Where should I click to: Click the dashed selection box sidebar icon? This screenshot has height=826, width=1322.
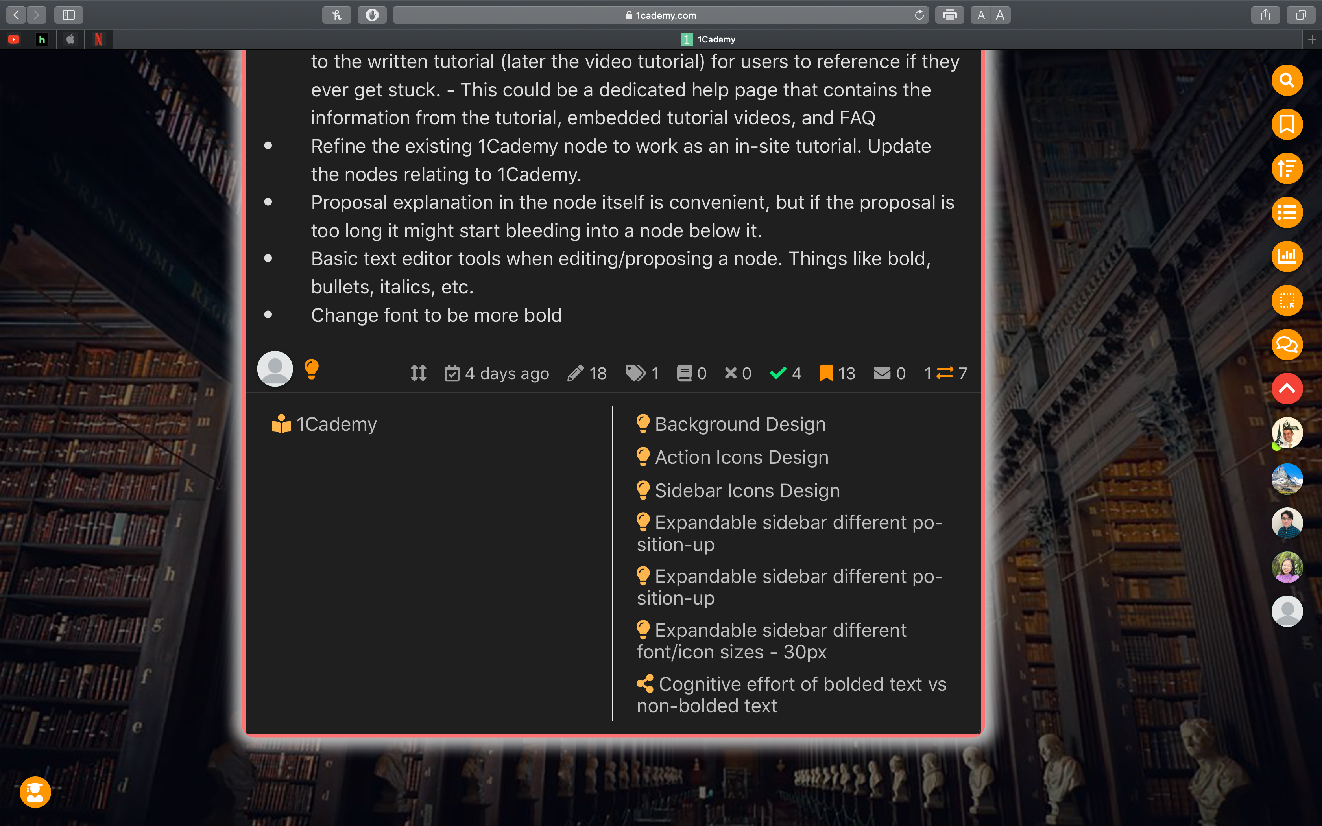[1287, 301]
